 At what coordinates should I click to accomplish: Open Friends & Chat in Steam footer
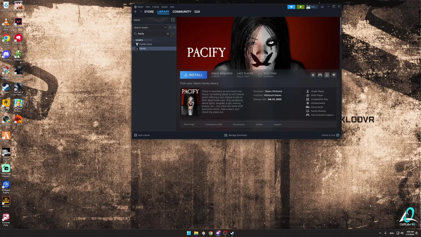click(x=330, y=135)
